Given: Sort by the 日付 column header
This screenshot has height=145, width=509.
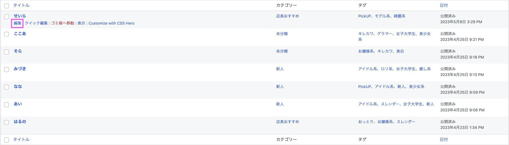Looking at the screenshot, I should click(444, 5).
